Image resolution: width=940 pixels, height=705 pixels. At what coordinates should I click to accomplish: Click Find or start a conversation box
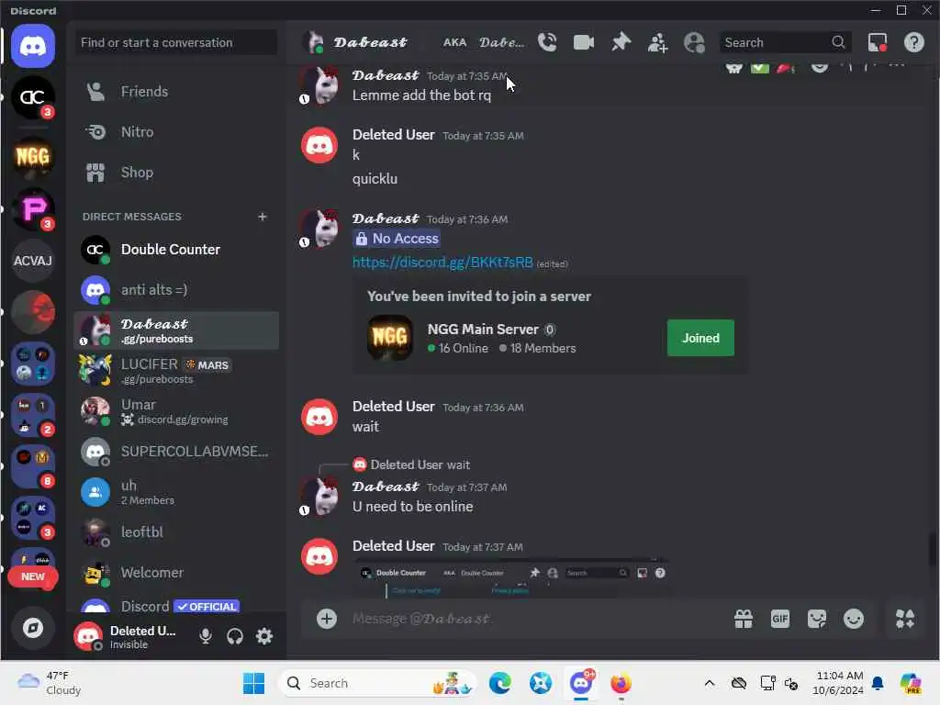176,42
